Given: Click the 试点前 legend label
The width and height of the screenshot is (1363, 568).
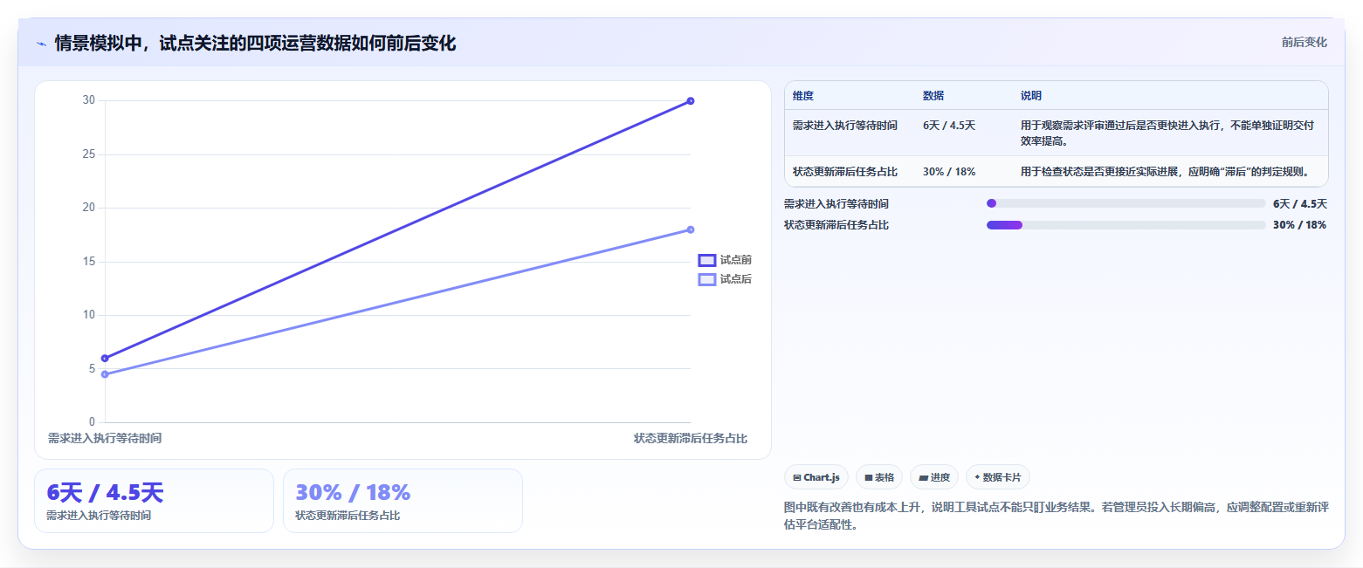Looking at the screenshot, I should tap(736, 260).
